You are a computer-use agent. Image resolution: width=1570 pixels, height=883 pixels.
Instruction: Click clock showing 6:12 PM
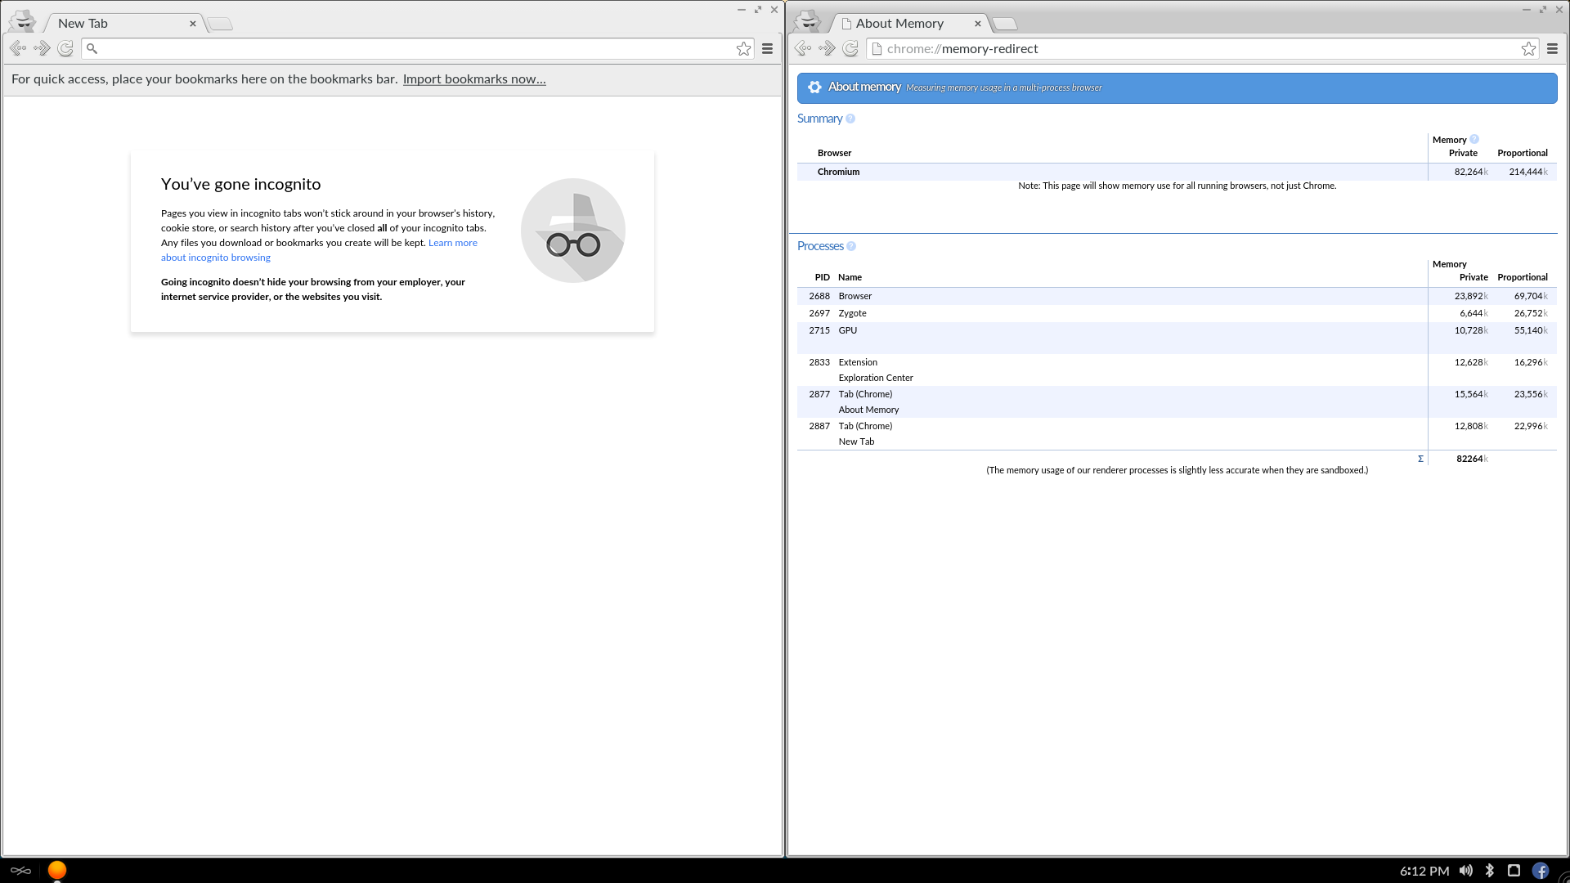tap(1424, 871)
